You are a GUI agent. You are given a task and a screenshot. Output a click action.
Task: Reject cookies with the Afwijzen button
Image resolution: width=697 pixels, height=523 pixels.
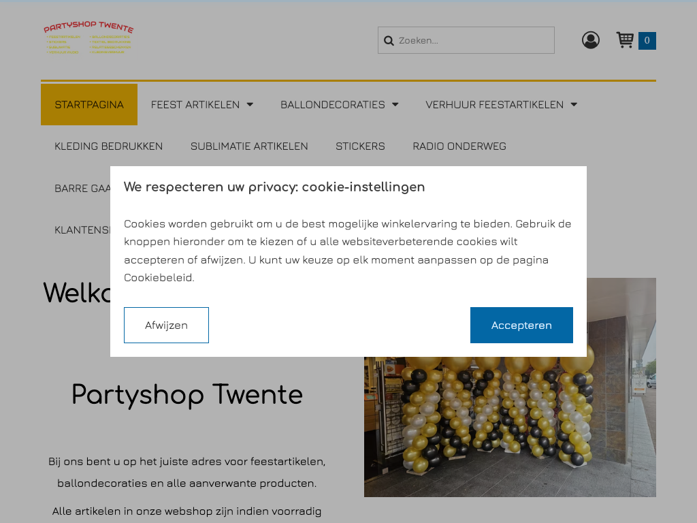166,325
